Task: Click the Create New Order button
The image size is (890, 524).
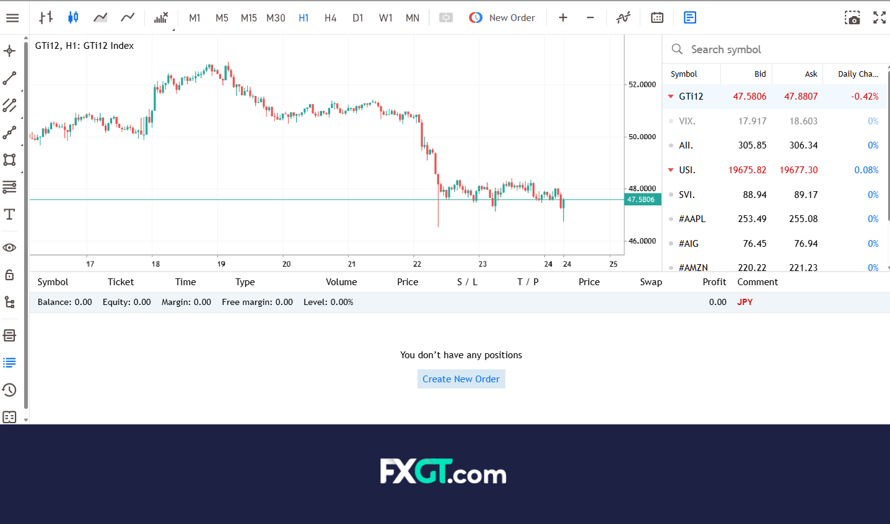Action: 461,379
